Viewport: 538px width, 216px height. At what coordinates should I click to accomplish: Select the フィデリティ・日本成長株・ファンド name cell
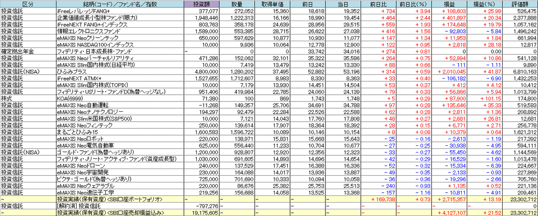coord(120,51)
